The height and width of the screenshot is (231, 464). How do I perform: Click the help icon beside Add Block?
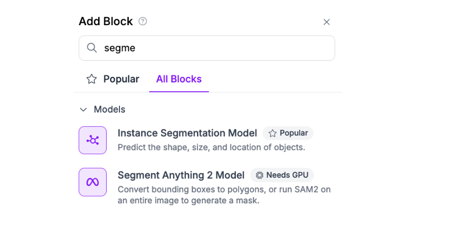pyautogui.click(x=143, y=21)
